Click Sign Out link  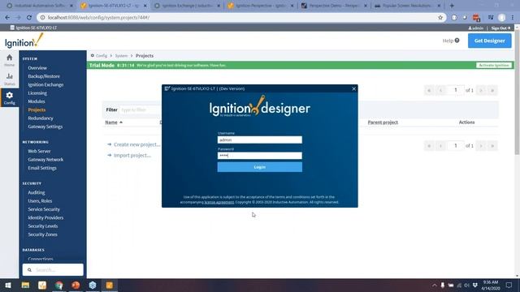pyautogui.click(x=500, y=28)
